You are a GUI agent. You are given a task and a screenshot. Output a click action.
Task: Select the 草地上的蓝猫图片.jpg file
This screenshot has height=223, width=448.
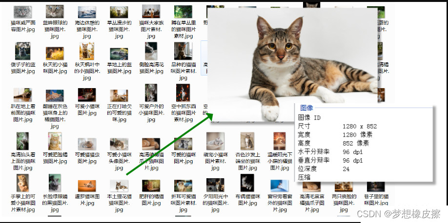(119, 61)
